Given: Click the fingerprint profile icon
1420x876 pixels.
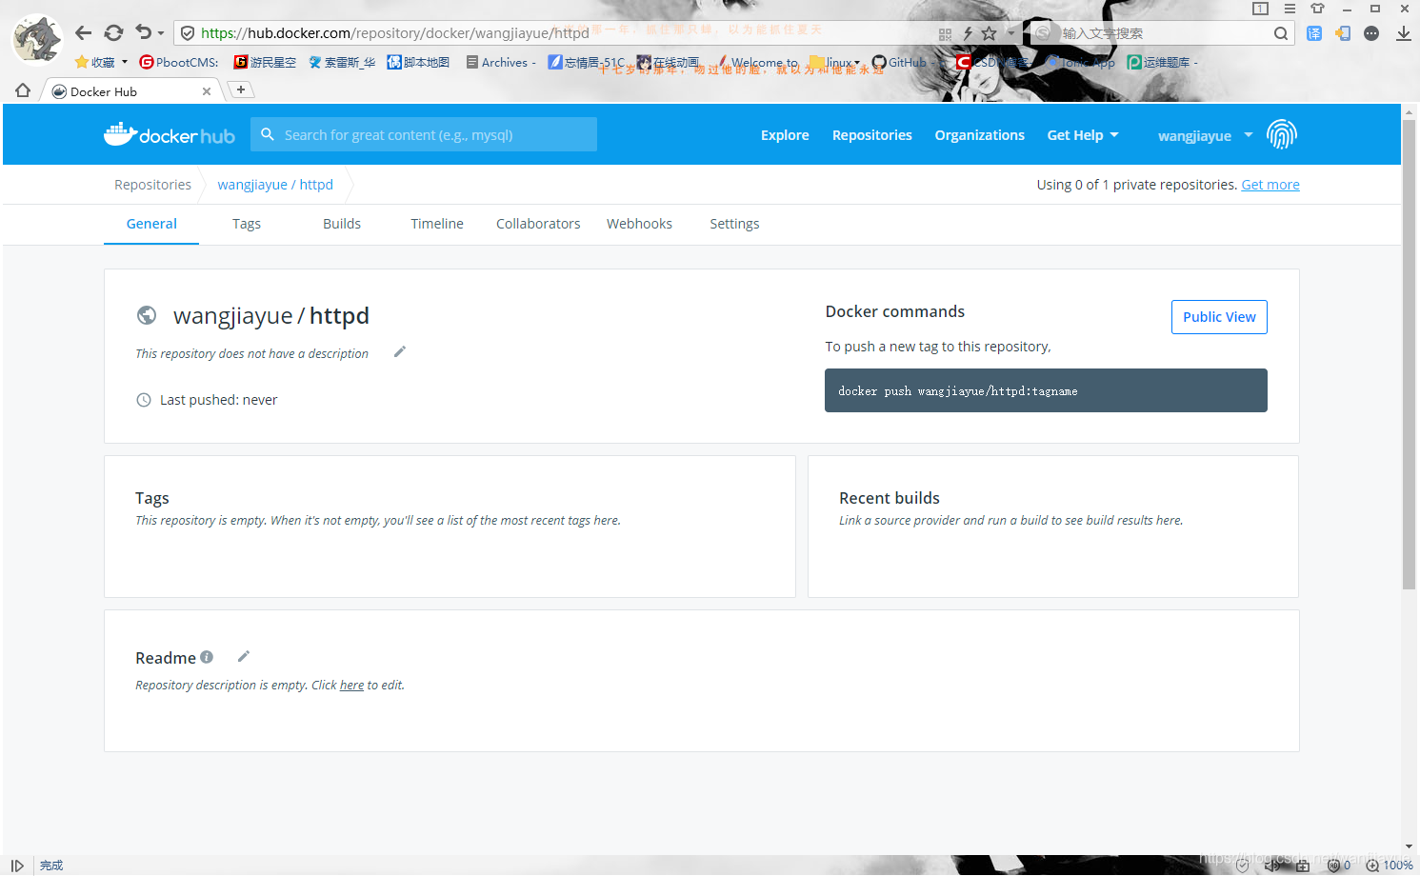Looking at the screenshot, I should coord(1282,134).
